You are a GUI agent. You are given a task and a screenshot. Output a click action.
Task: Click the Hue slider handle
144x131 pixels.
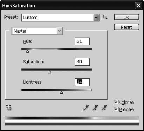[27, 52]
